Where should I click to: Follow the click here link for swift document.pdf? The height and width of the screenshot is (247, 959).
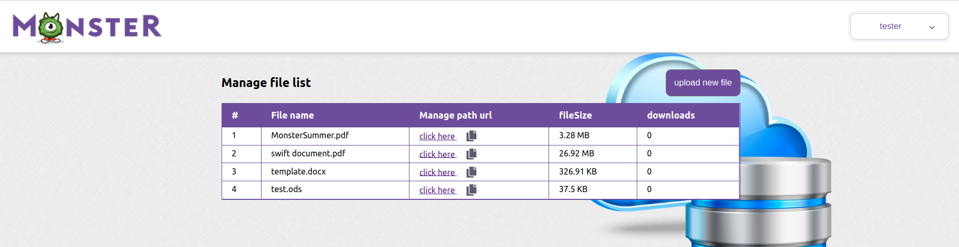(x=437, y=154)
